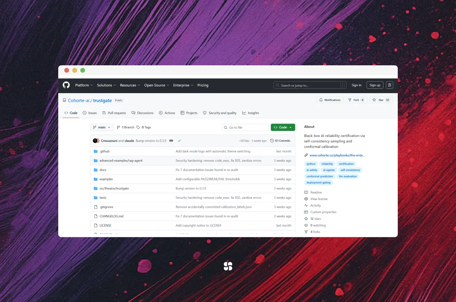This screenshot has height=302, width=456.
Task: Click the CHANGELOG.md file icon
Action: coord(95,216)
